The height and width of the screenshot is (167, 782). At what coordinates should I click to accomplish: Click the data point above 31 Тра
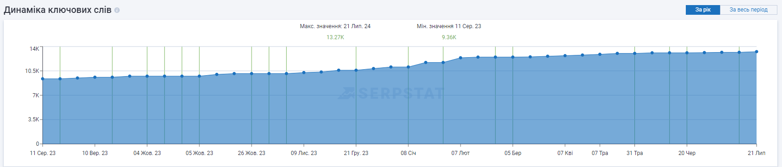click(x=634, y=54)
